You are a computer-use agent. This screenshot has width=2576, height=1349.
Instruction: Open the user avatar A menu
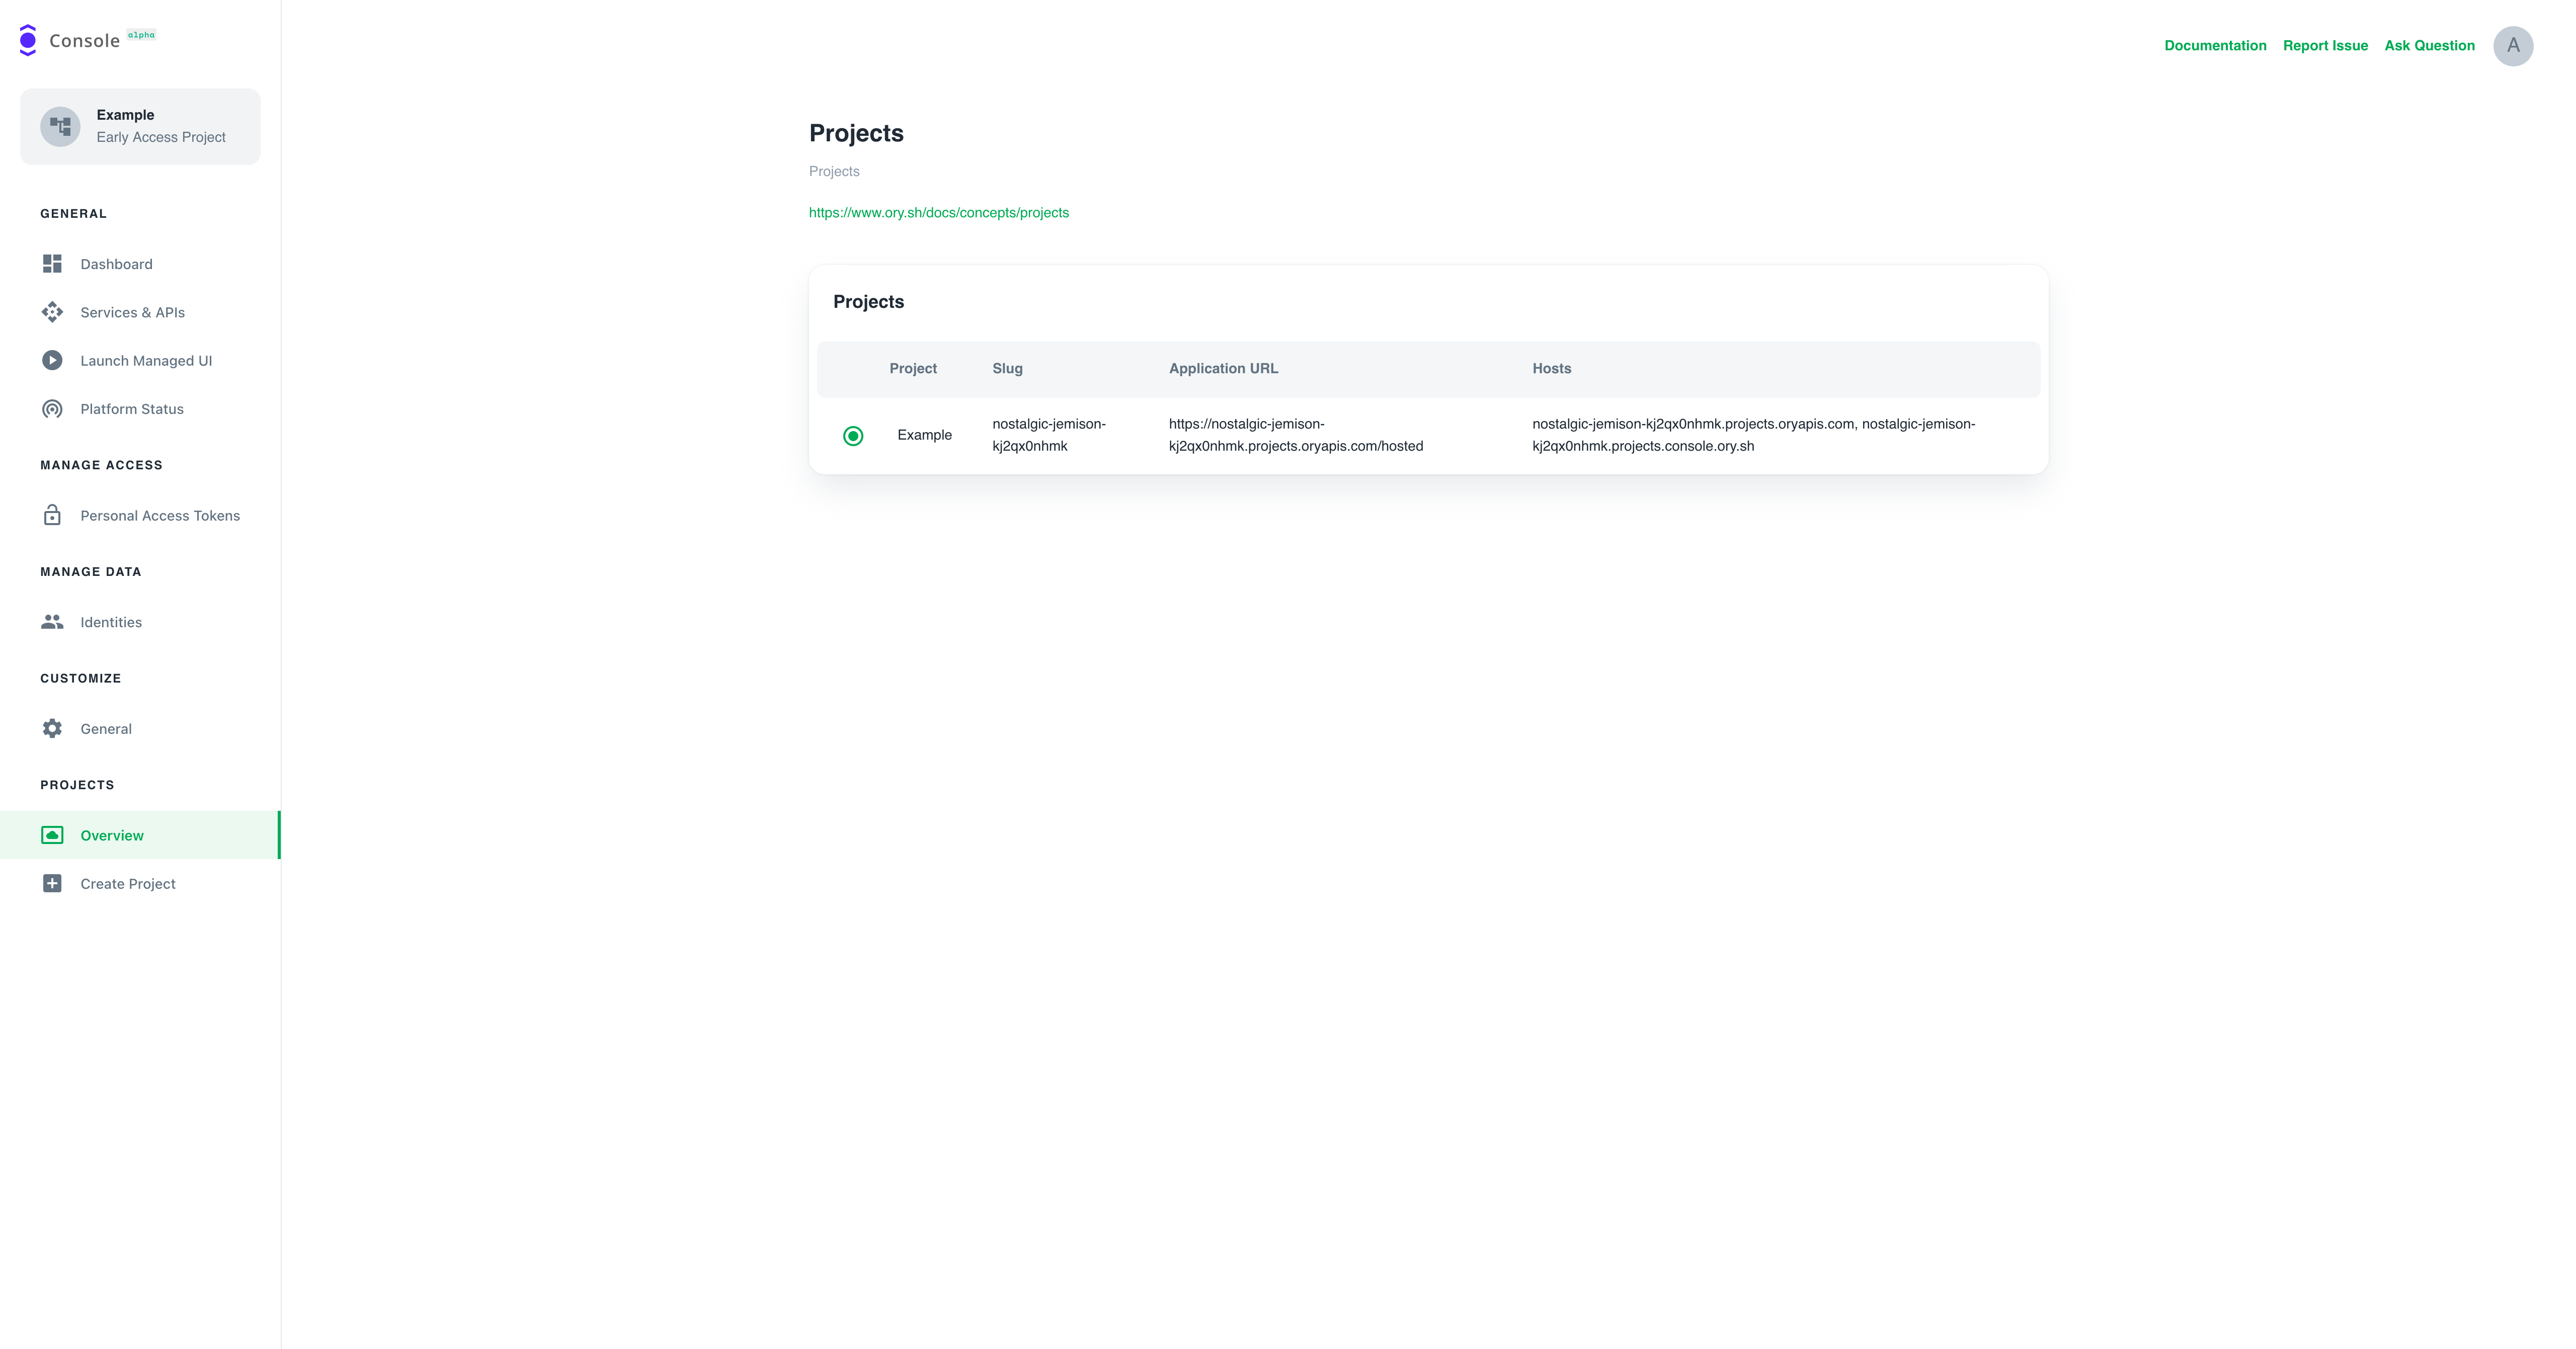click(2512, 45)
